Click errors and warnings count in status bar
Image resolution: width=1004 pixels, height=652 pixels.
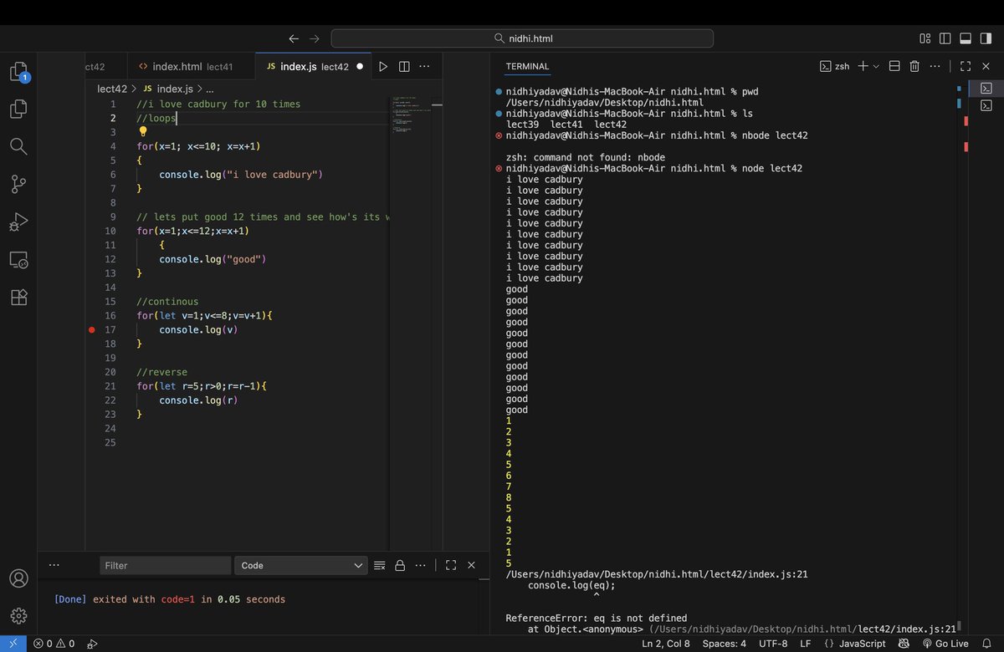point(54,644)
